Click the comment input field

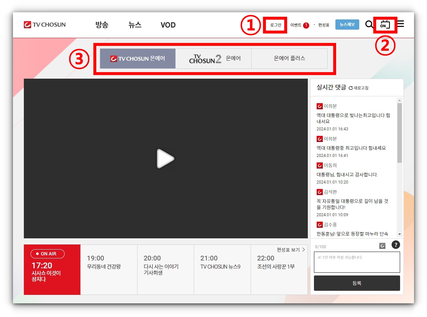pos(357,262)
